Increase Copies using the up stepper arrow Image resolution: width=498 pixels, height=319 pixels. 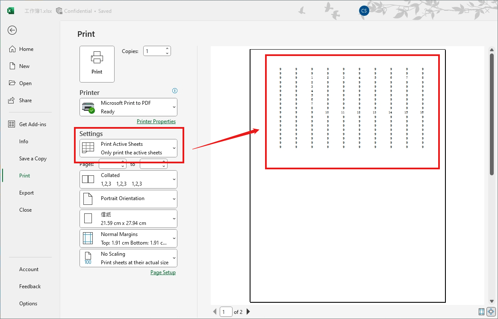click(x=167, y=48)
